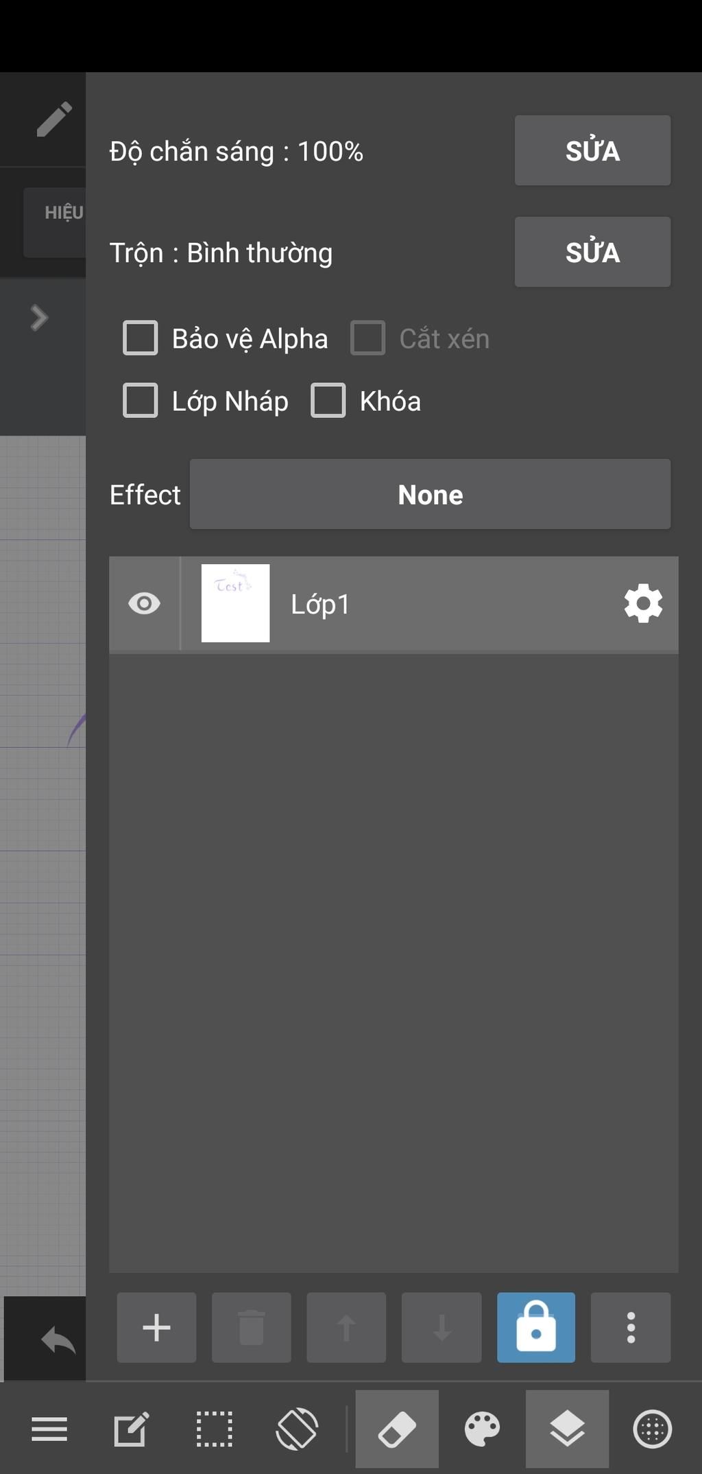Expand the side panel chevron arrow

click(39, 318)
